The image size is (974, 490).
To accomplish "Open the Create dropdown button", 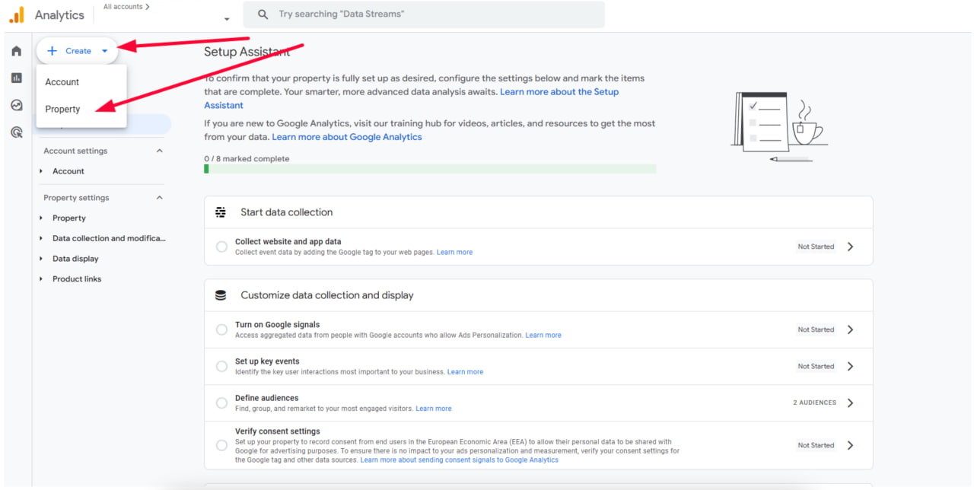I will tap(77, 51).
